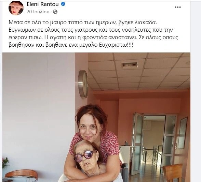Click the framed picture on the pink wall
The height and width of the screenshot is (182, 201).
[183, 133]
